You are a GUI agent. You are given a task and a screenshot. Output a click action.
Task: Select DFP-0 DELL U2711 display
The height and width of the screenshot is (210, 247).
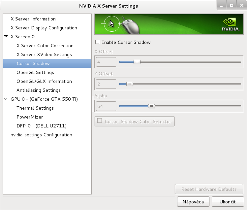tap(42, 126)
